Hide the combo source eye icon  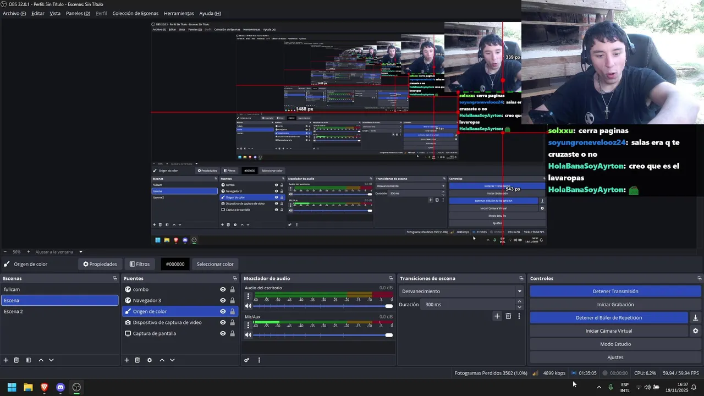[x=223, y=289]
